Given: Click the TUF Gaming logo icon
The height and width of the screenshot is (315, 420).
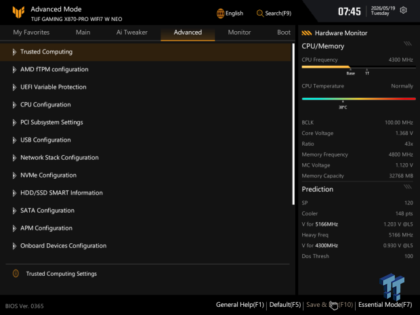Looking at the screenshot, I should [18, 12].
